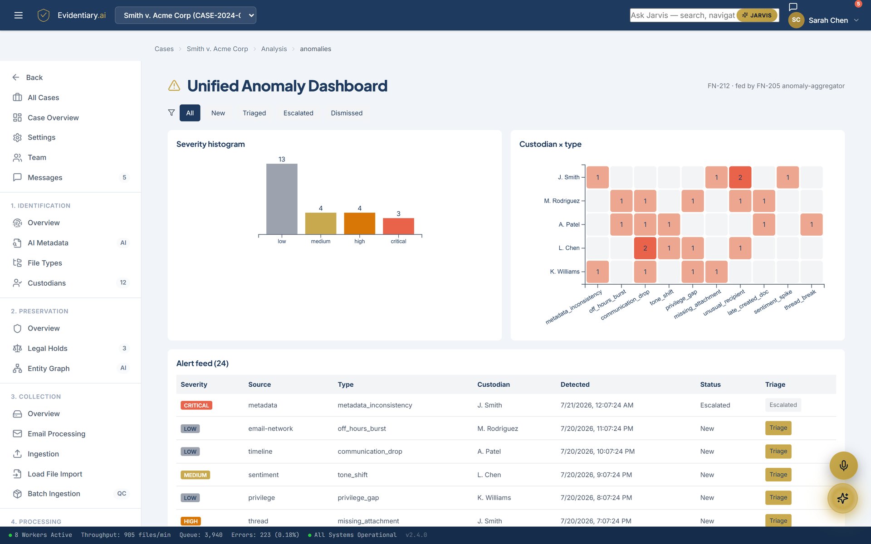Focus the Ask Jarvis search field

click(x=683, y=15)
